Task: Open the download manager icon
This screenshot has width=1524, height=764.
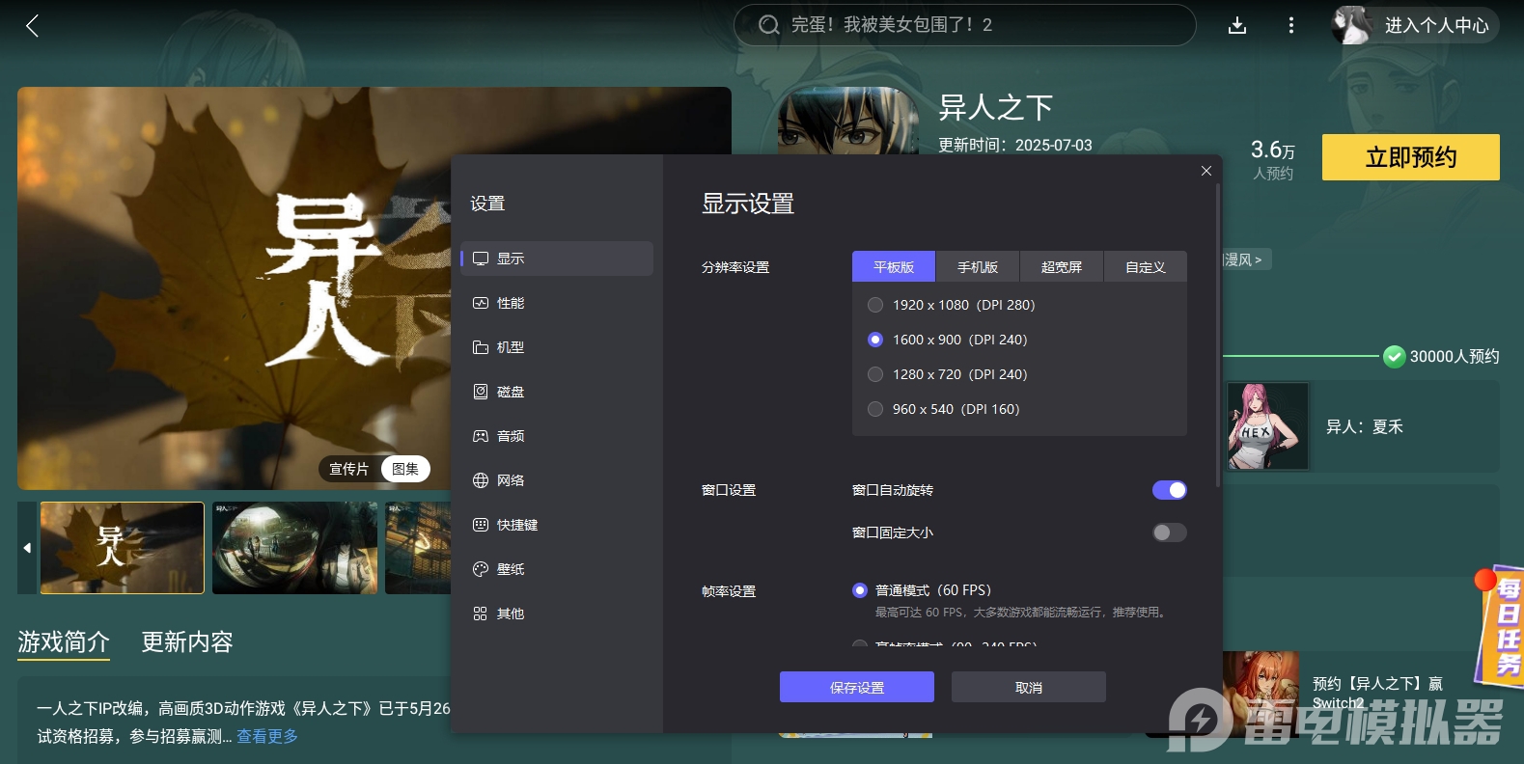Action: pos(1237,26)
